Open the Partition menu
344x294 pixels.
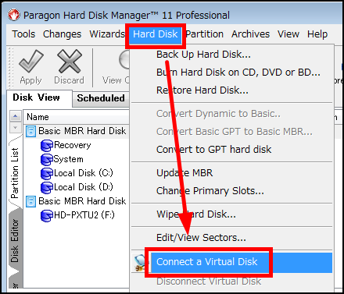click(205, 34)
